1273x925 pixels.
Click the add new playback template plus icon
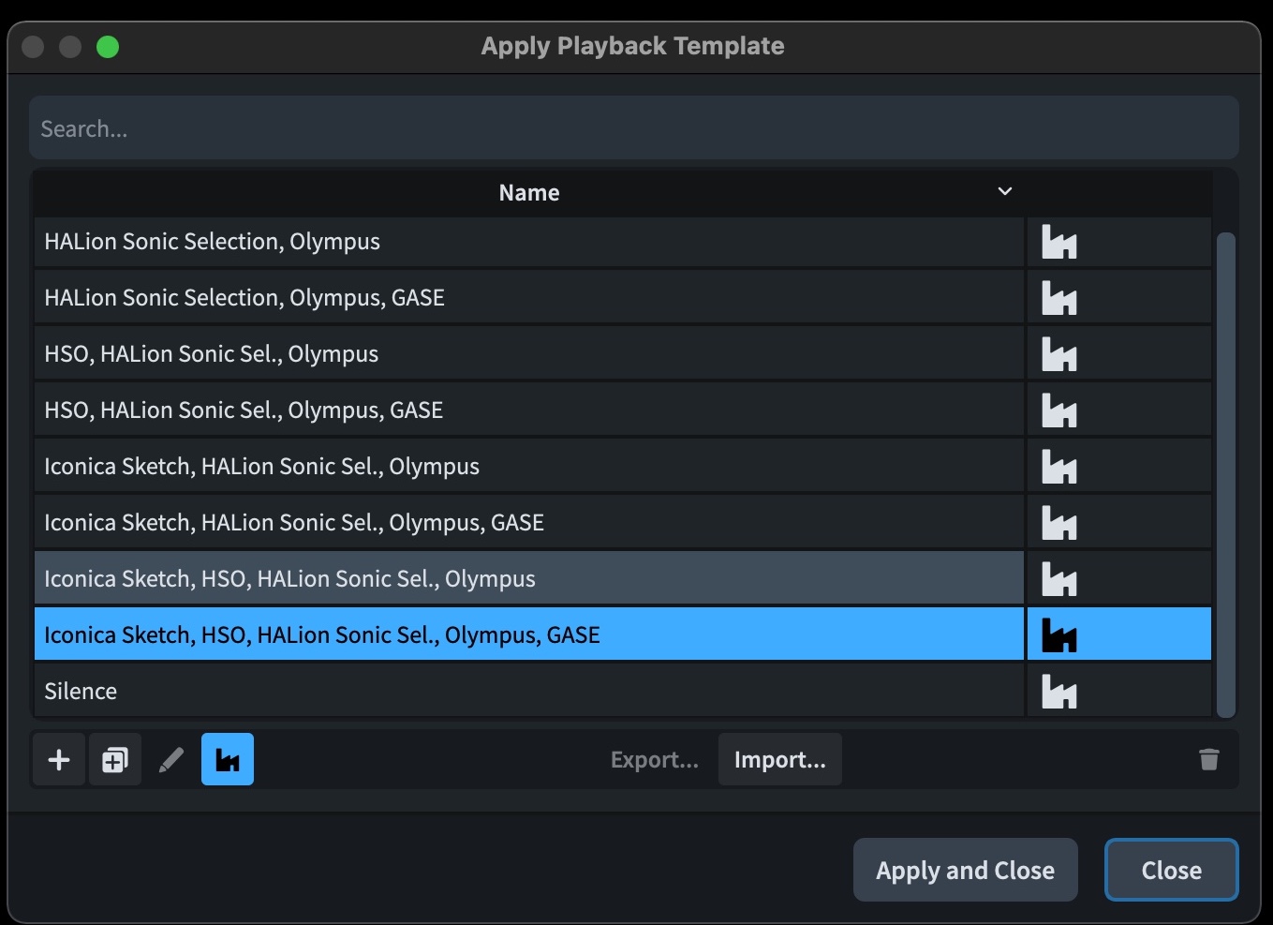(59, 759)
